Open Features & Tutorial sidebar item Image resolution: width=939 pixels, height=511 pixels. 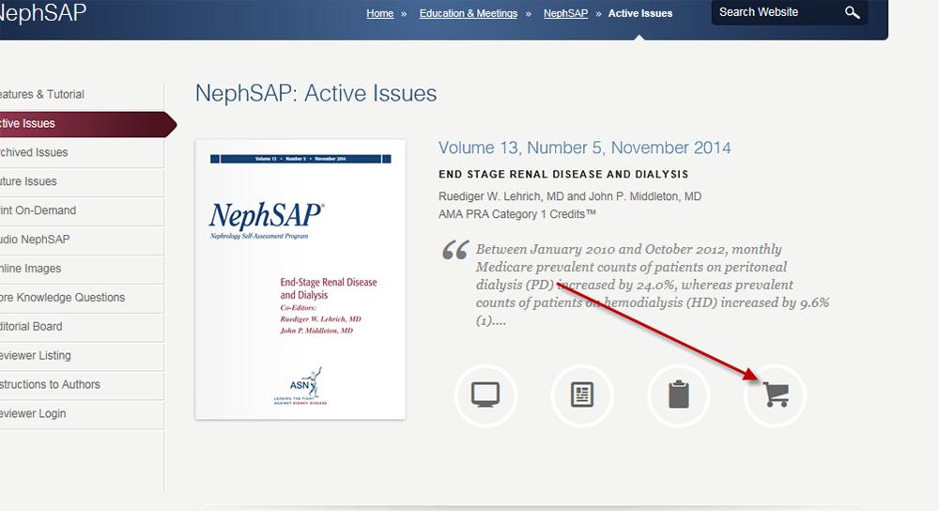[42, 95]
